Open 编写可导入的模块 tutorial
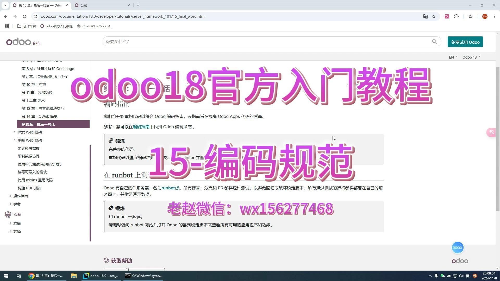500x281 pixels. tap(32, 172)
